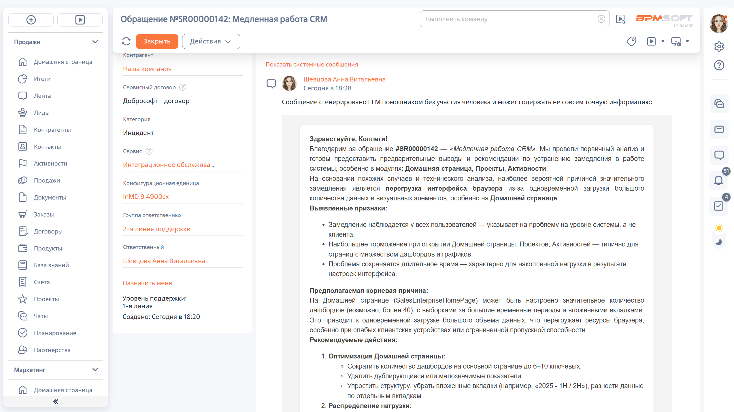Open feed comments icon on right rail

(719, 155)
